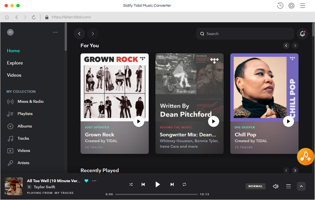The height and width of the screenshot is (200, 315).
Task: Open the Taylor Swift album art thumbnail
Action: tap(14, 186)
